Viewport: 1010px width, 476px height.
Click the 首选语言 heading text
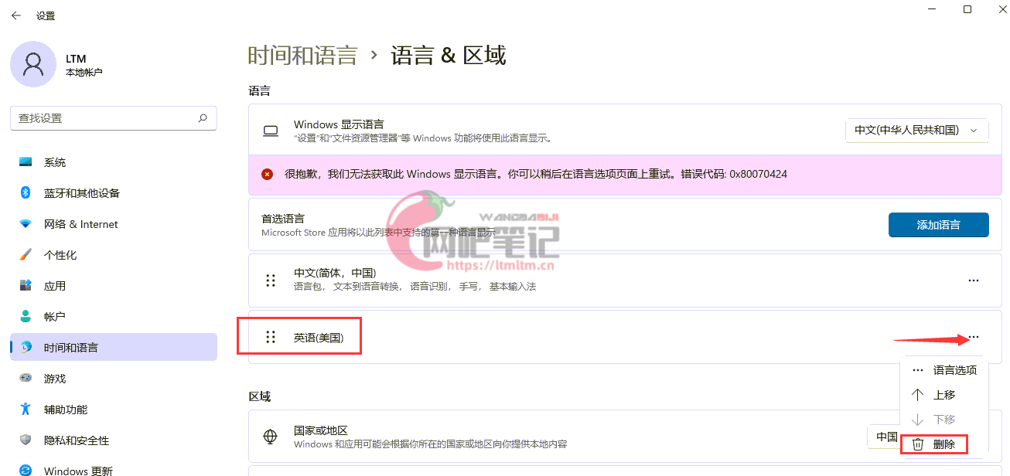[283, 219]
